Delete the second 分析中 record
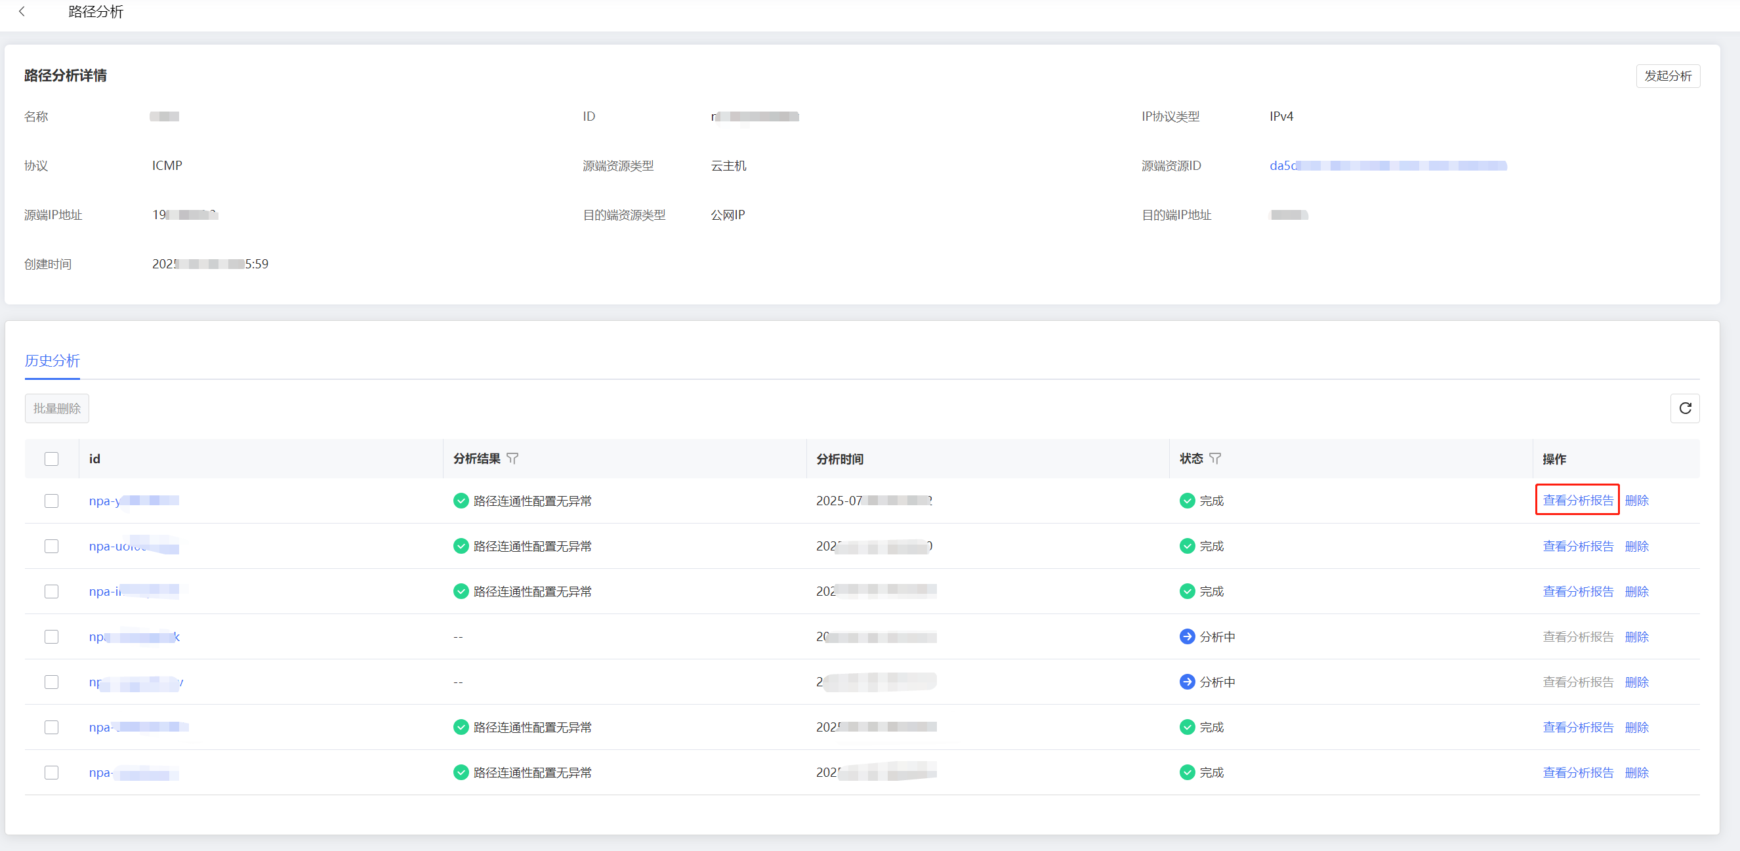 coord(1636,682)
